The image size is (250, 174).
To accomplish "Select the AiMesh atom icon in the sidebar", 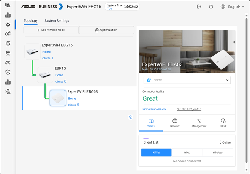I will coord(8,24).
